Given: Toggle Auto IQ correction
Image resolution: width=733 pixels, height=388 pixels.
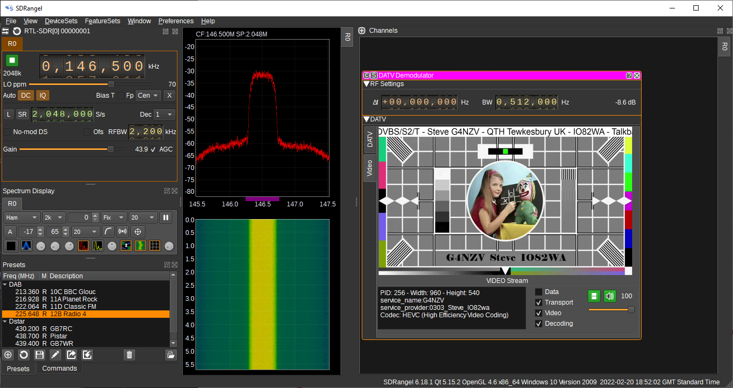Looking at the screenshot, I should tap(42, 96).
